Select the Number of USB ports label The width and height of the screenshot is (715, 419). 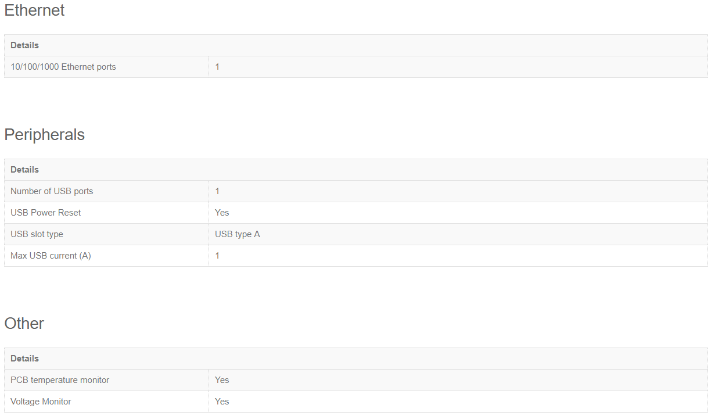[52, 191]
